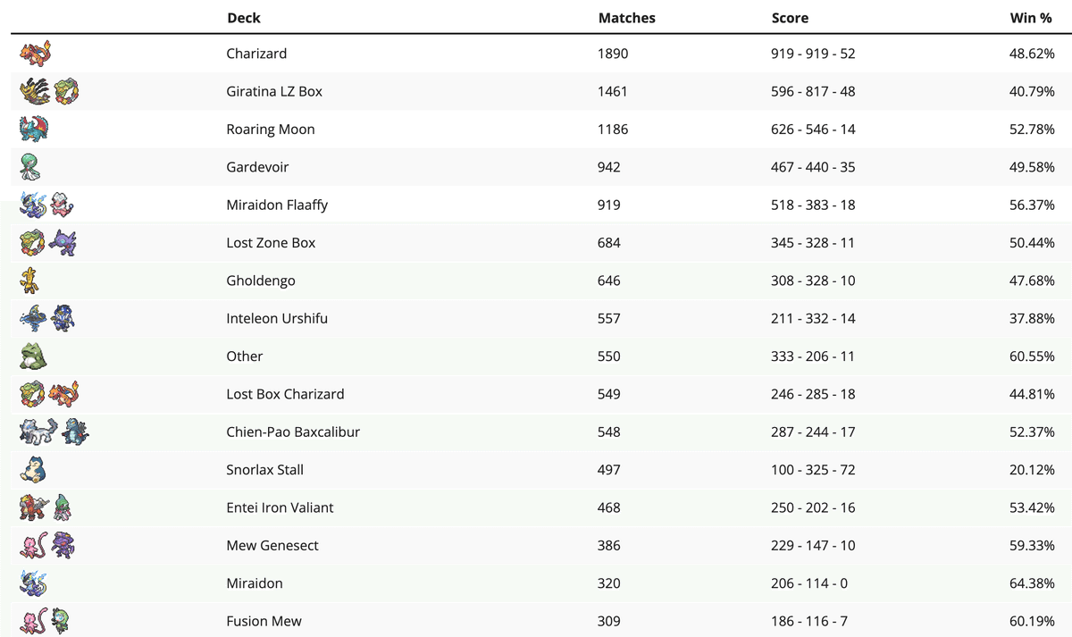Click the green substitute icon for Other

(x=32, y=356)
